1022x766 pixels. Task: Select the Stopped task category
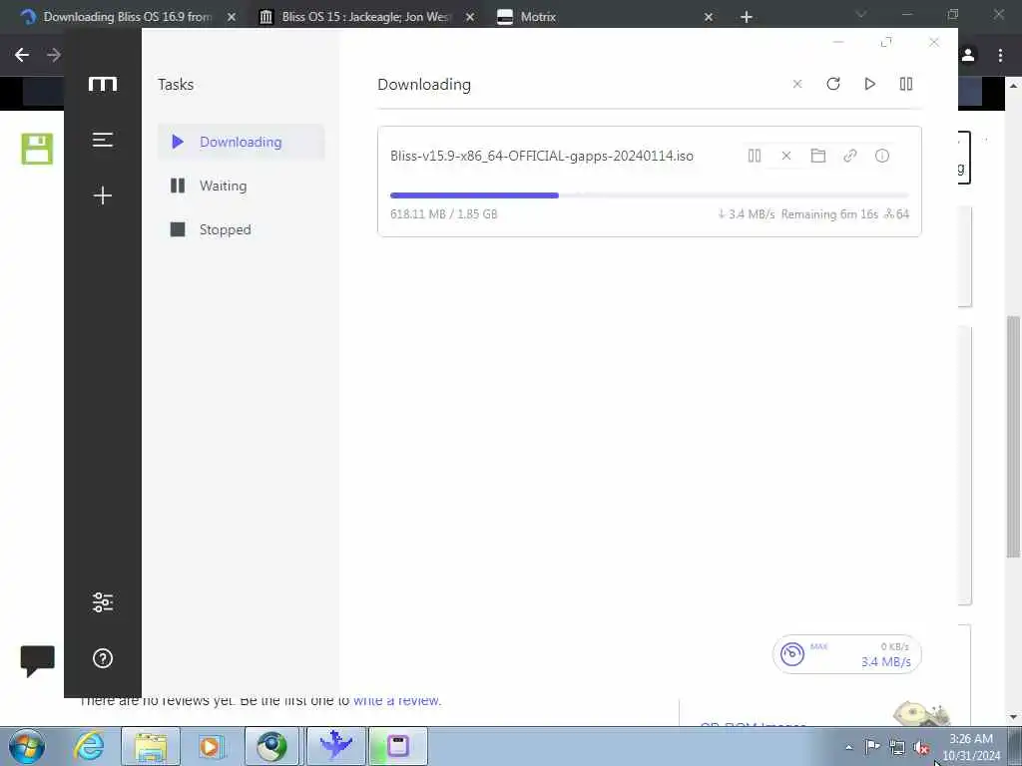242,229
